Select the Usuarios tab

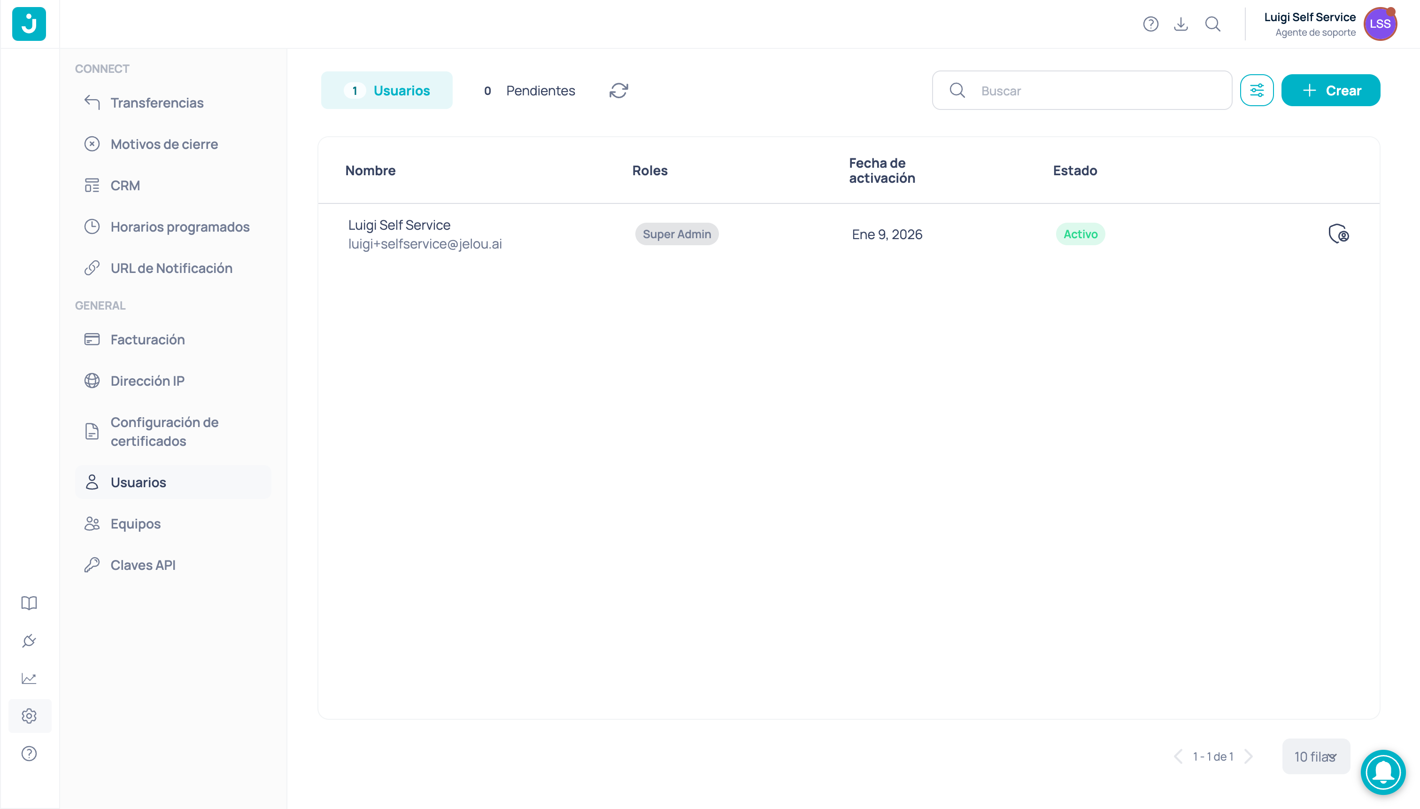(x=387, y=90)
